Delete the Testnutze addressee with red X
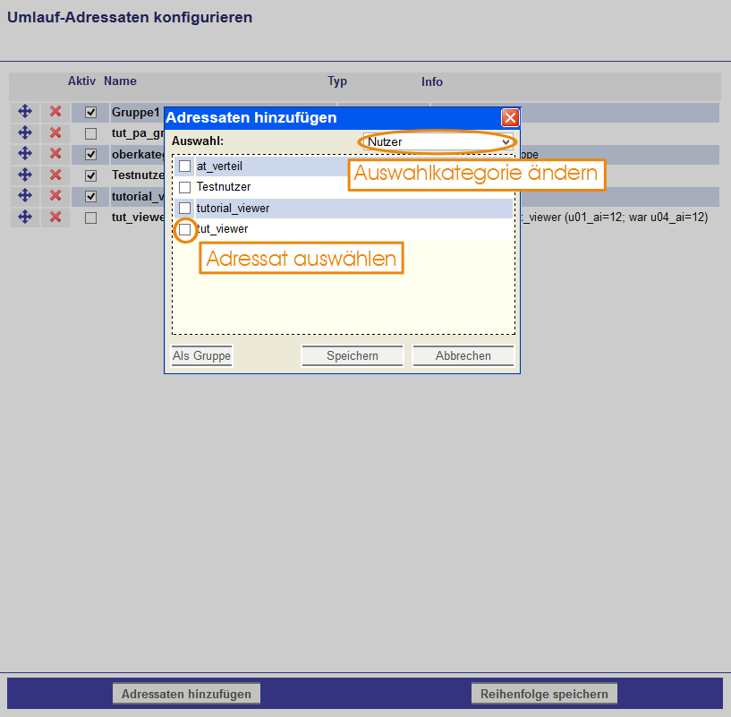Image resolution: width=731 pixels, height=717 pixels. point(55,175)
